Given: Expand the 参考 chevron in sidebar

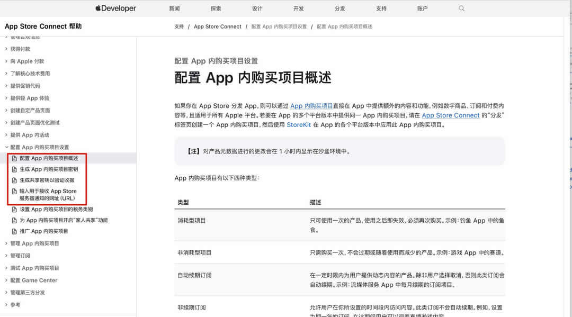Looking at the screenshot, I should pos(6,305).
